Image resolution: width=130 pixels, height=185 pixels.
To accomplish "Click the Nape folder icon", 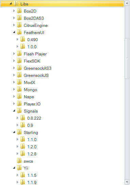I will coord(19,97).
